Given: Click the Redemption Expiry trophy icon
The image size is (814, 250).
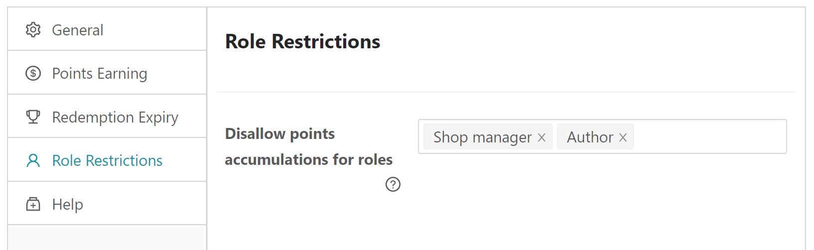Looking at the screenshot, I should 33,117.
